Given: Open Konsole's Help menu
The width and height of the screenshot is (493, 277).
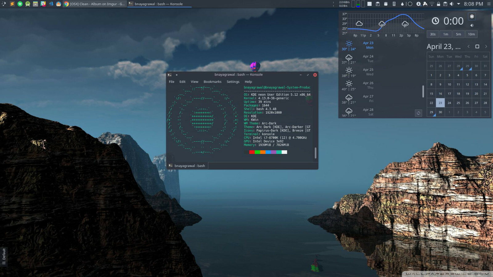Looking at the screenshot, I should click(248, 82).
